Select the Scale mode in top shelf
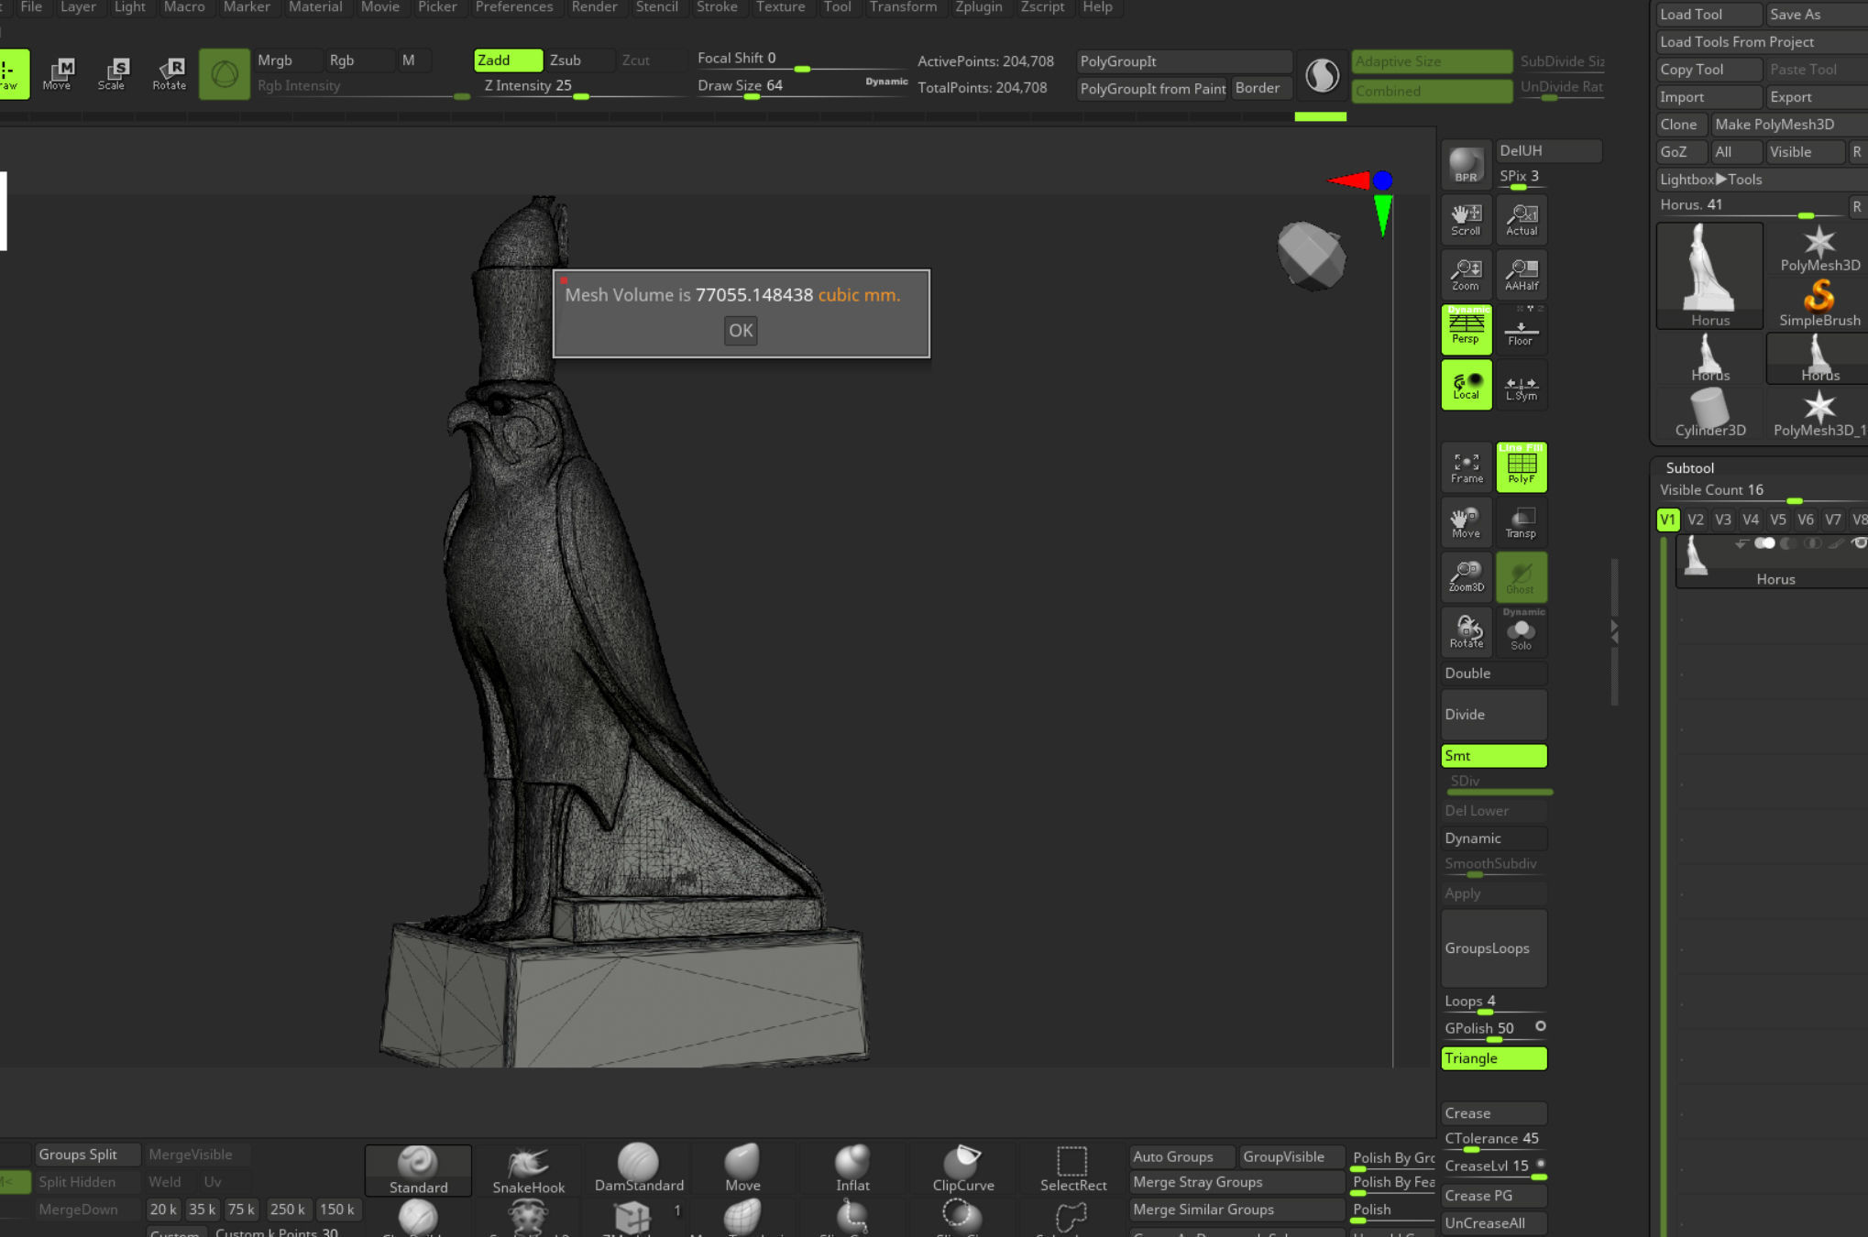Image resolution: width=1868 pixels, height=1237 pixels. coord(112,73)
